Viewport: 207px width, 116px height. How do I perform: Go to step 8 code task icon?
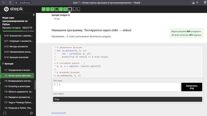coord(74,9)
